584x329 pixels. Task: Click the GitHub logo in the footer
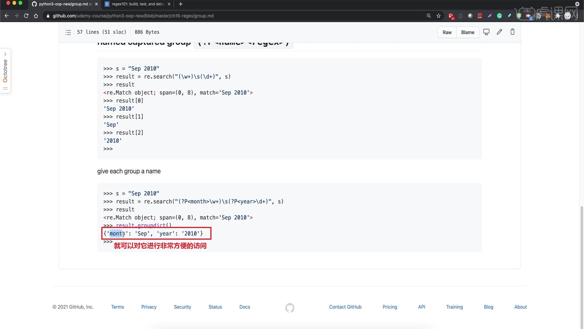pos(290,308)
